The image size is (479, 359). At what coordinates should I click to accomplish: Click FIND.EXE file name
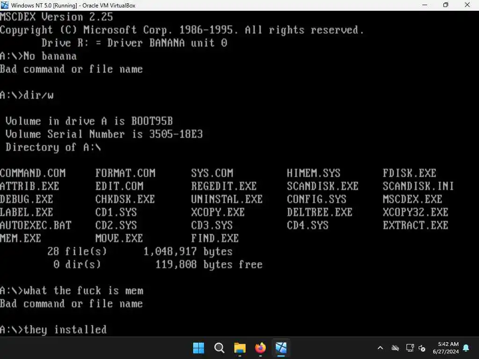(x=215, y=238)
